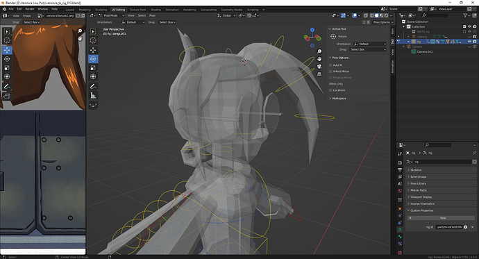Select the Annotate tool in the UV editor

(x=7, y=86)
